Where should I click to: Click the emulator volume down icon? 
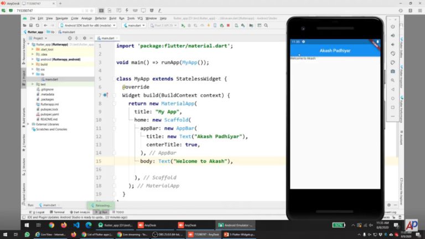[x=392, y=44]
